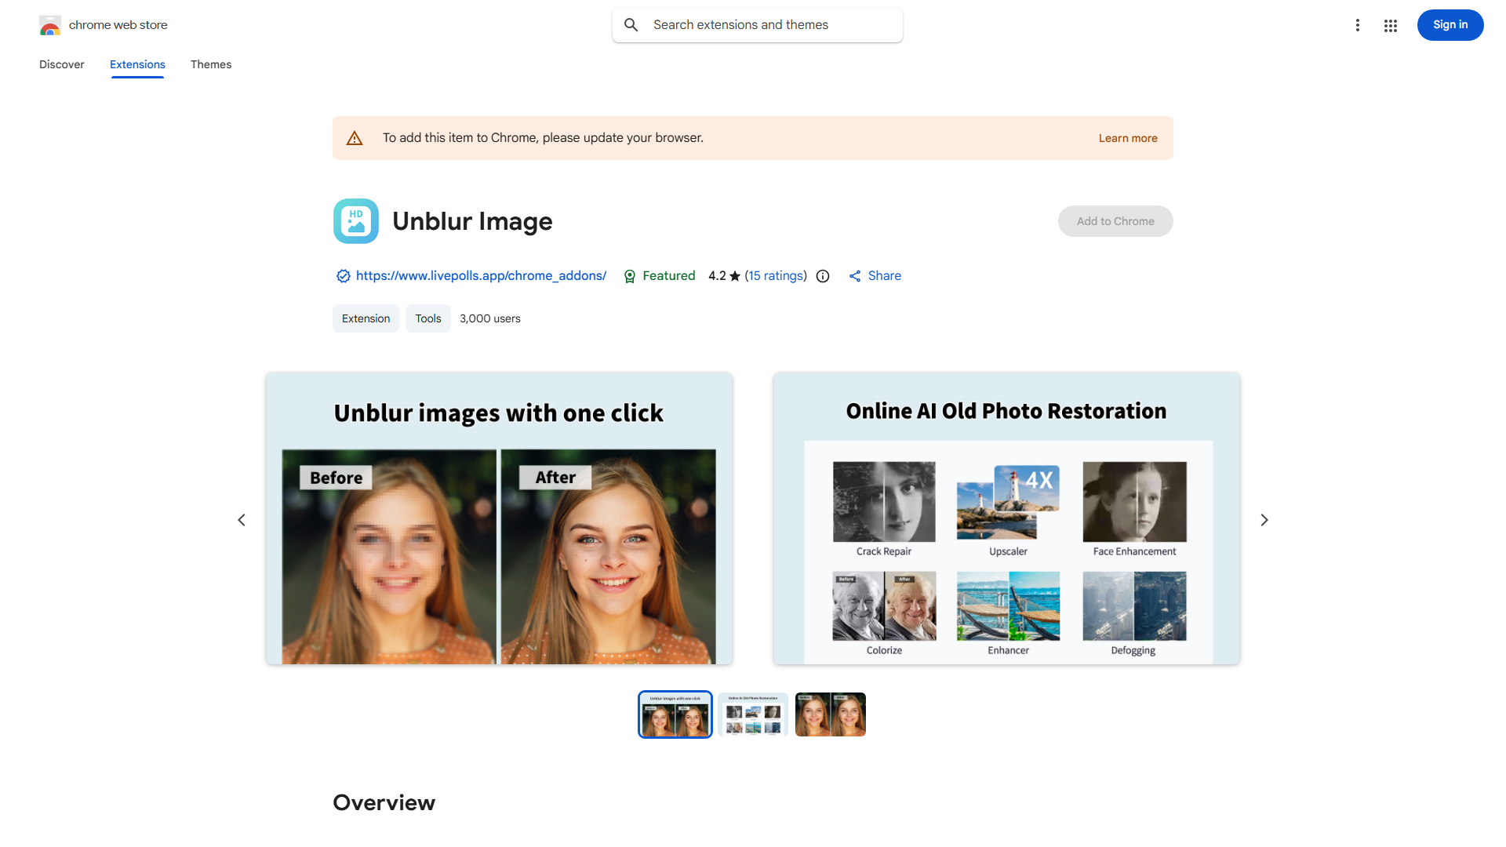
Task: Open the Google apps grid
Action: [1390, 24]
